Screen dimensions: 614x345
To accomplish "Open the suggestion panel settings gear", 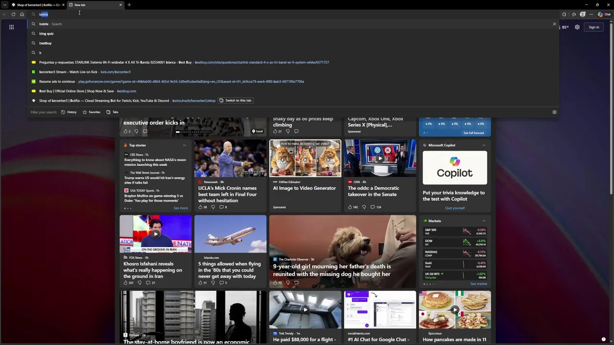I will 555,112.
